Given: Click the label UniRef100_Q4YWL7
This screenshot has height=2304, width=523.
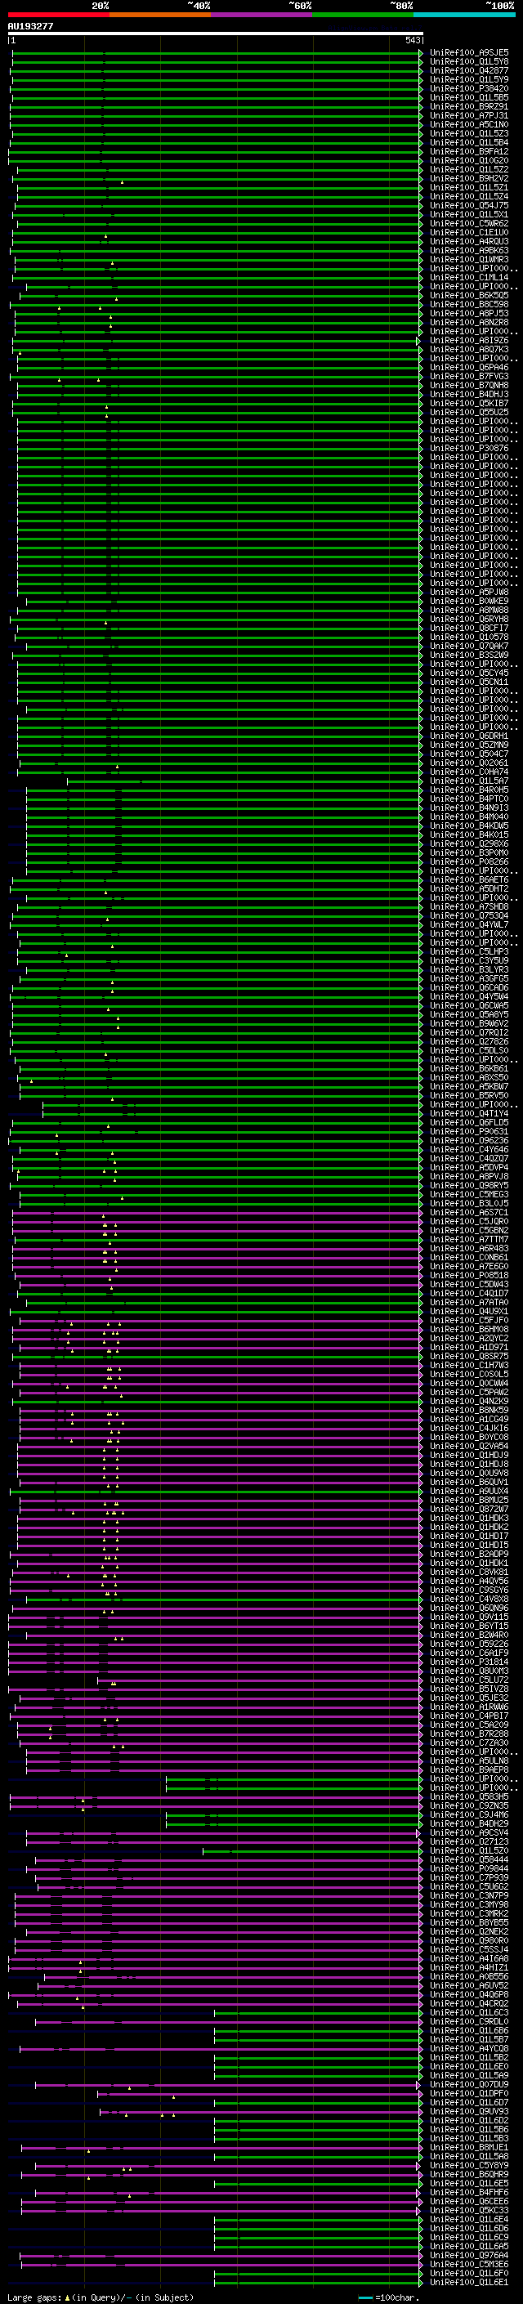Looking at the screenshot, I should pos(469,925).
